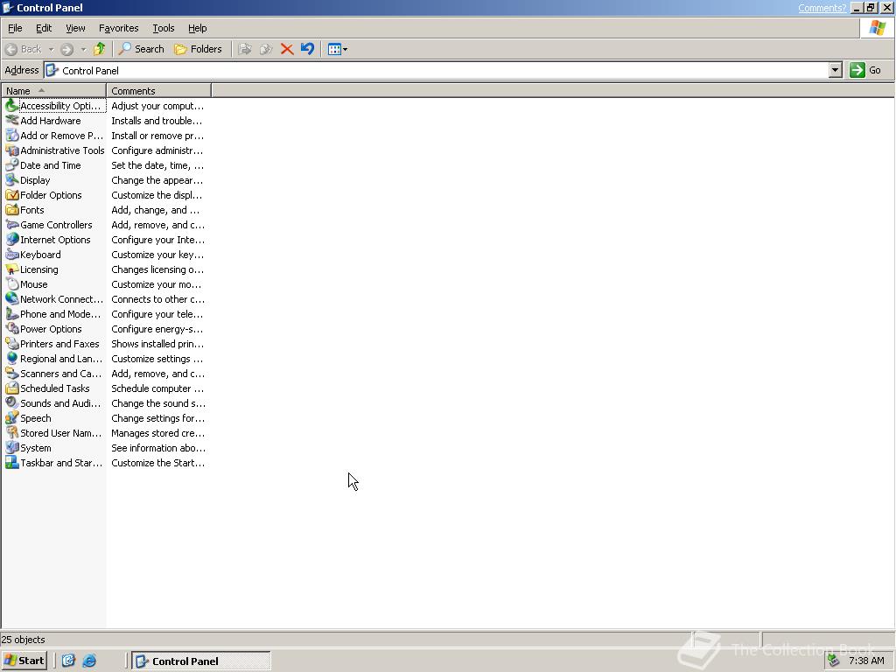Select the Mouse icon
Image resolution: width=896 pixels, height=672 pixels.
(11, 284)
